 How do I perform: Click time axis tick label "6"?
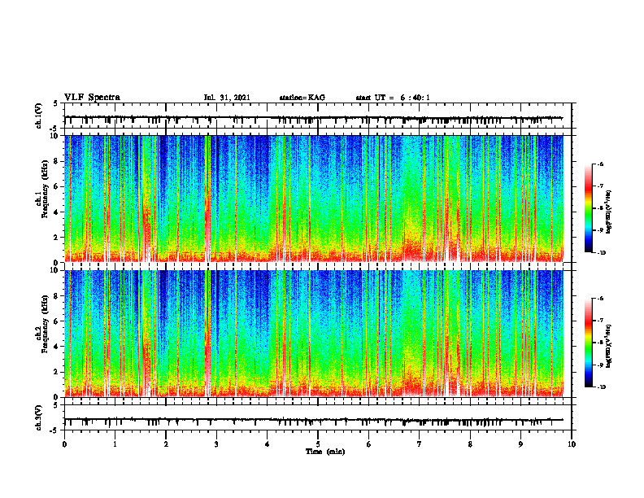pos(369,444)
